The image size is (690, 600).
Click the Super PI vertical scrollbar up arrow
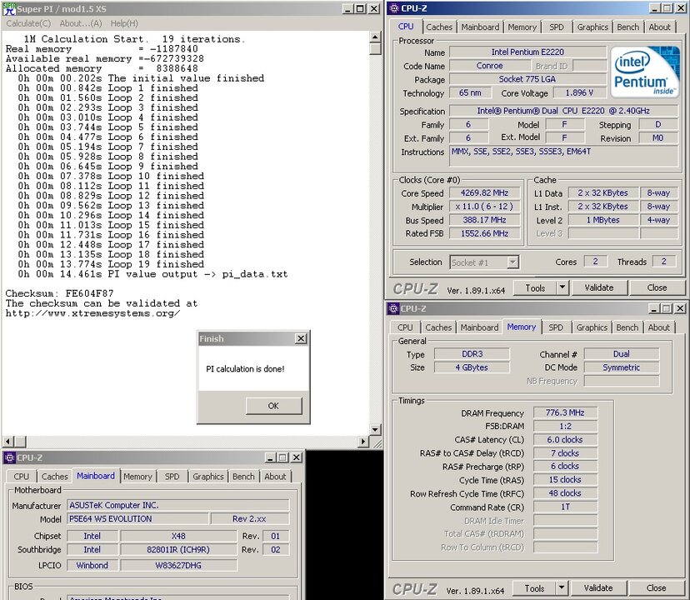pos(375,37)
